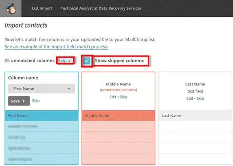The image size is (233, 166).
Task: Open the First Name column name dropdown
Action: point(41,89)
